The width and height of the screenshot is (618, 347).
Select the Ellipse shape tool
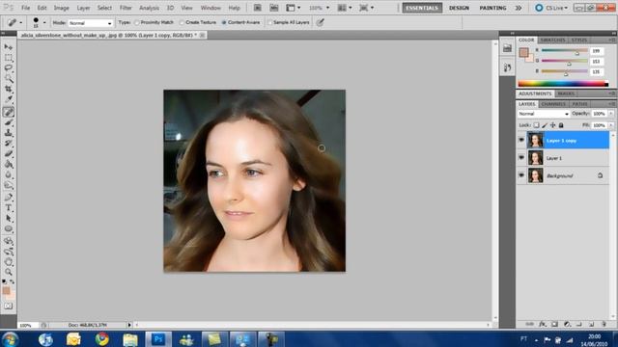pyautogui.click(x=9, y=229)
